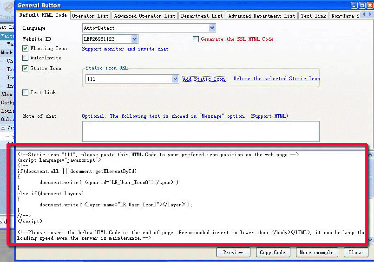374x262 pixels.
Task: Click the Copy Code button
Action: point(272,252)
